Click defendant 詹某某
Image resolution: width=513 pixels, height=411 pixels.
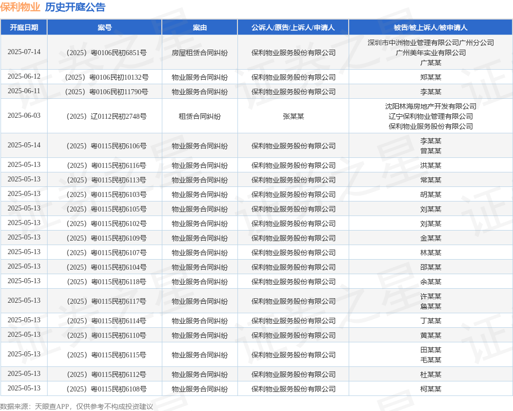pyautogui.click(x=430, y=306)
